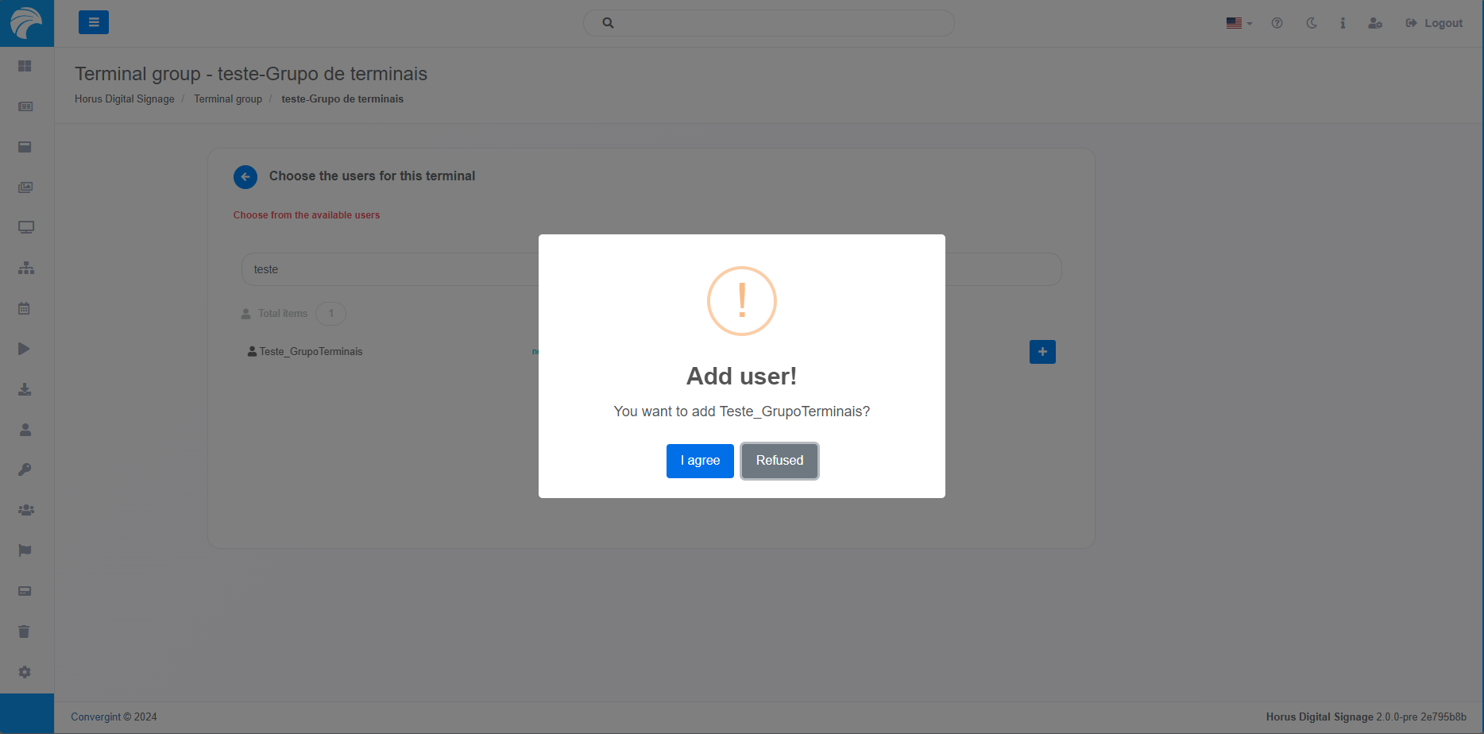Open the calendar schedule icon in sidebar

pos(25,308)
